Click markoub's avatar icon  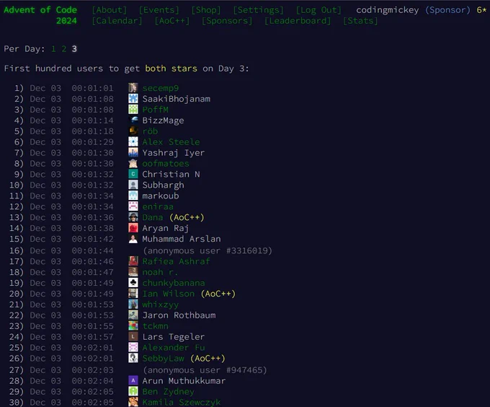coord(133,196)
